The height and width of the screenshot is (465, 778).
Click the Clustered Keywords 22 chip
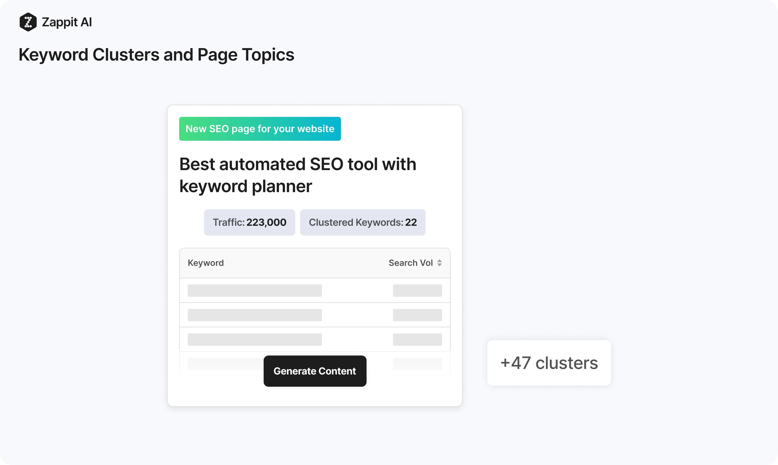[363, 222]
